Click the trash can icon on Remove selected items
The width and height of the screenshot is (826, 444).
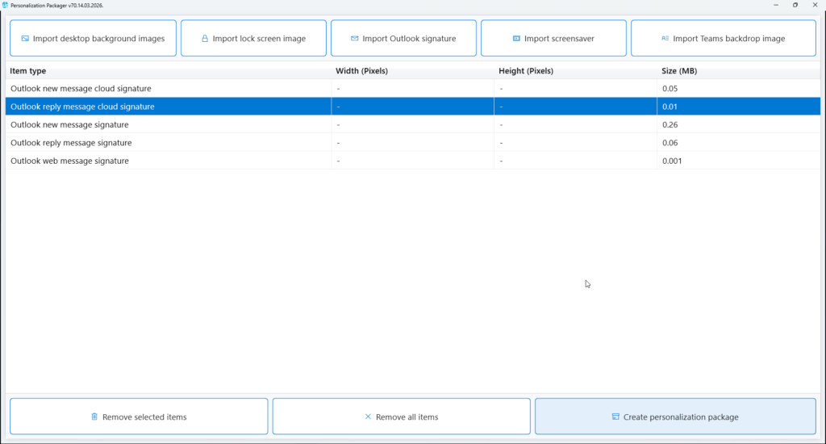click(94, 417)
